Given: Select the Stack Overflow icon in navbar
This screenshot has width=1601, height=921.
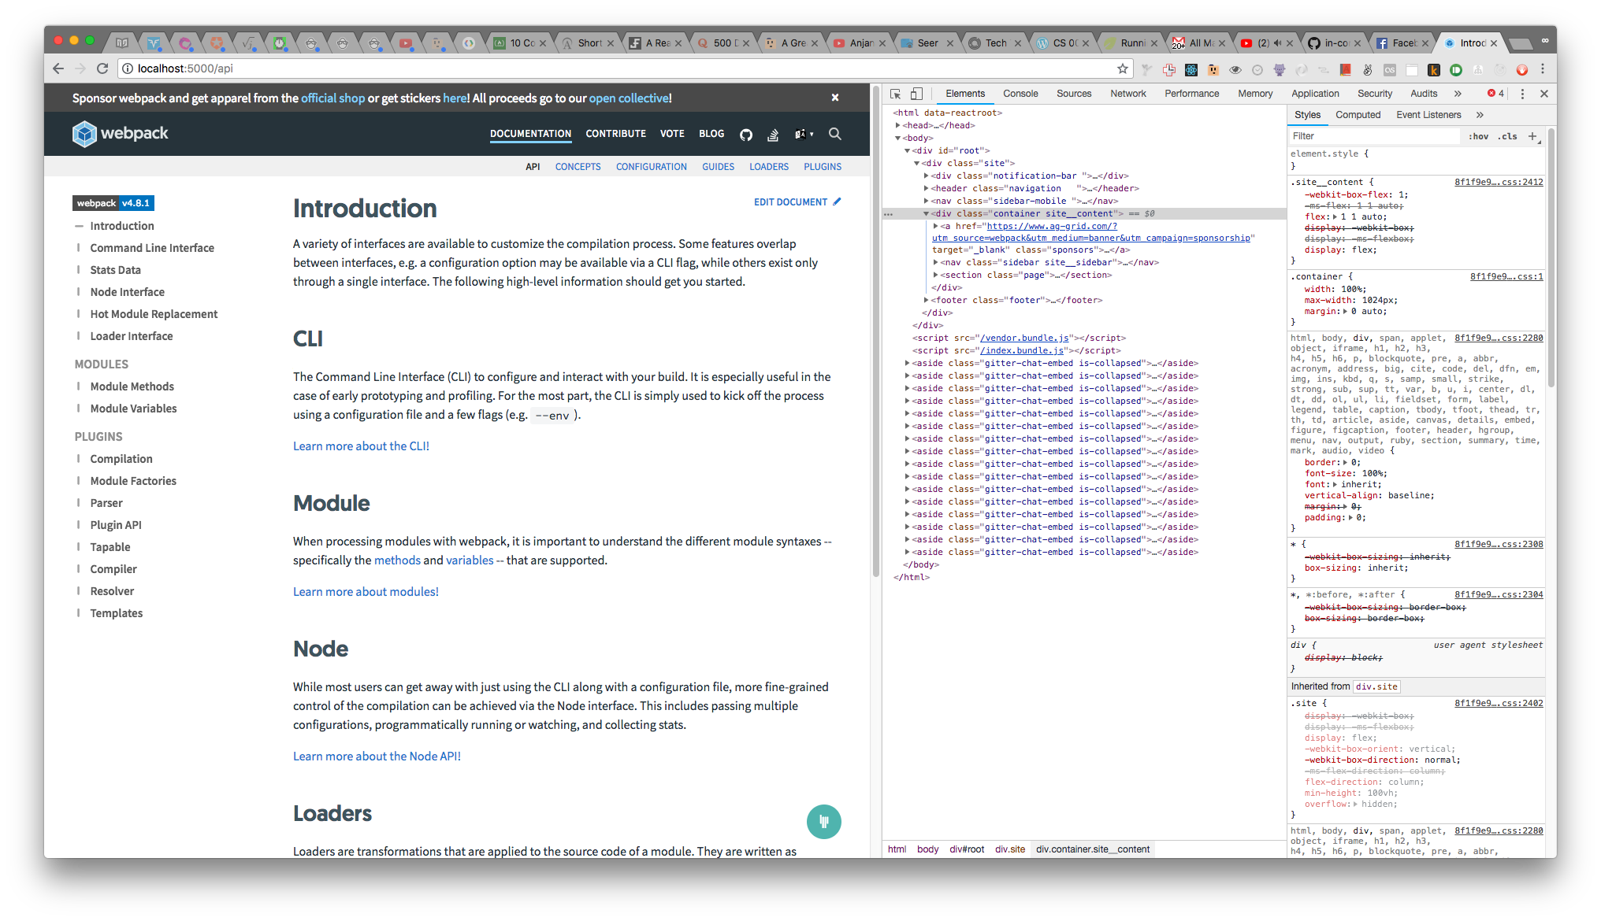Looking at the screenshot, I should (x=773, y=135).
